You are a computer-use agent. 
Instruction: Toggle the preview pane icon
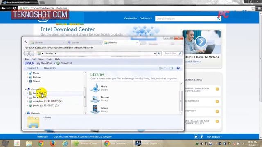[171, 68]
